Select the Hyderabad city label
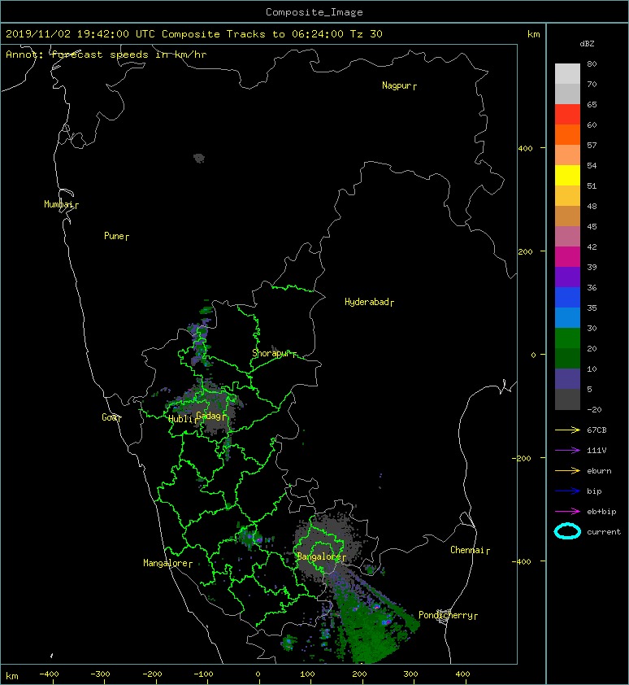 click(x=369, y=302)
